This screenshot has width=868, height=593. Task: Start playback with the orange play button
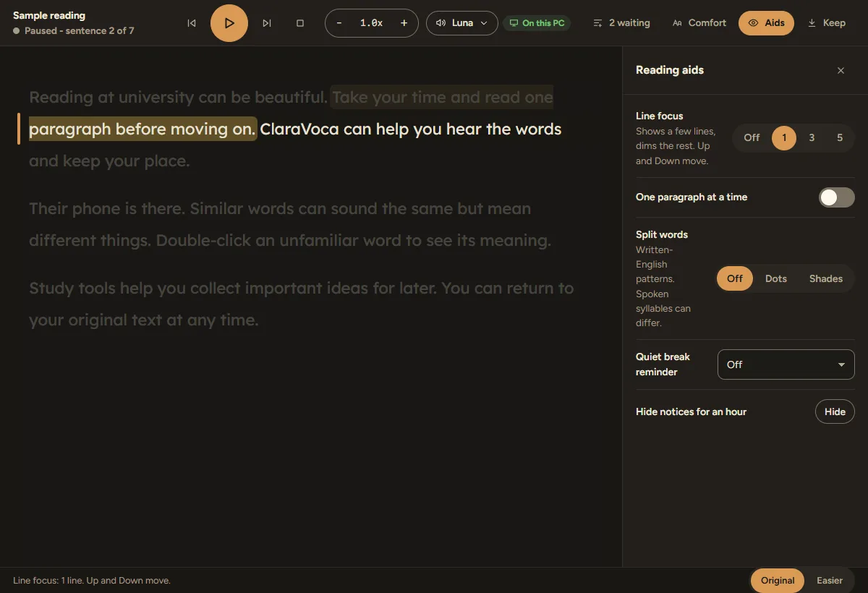point(229,23)
